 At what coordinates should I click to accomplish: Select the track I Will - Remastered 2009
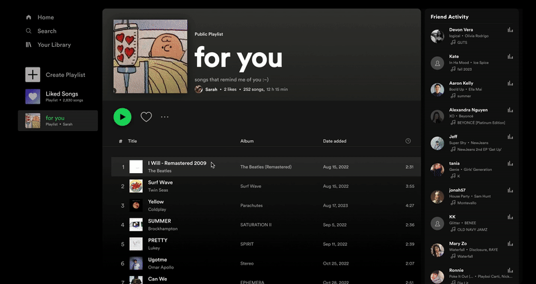(x=177, y=163)
